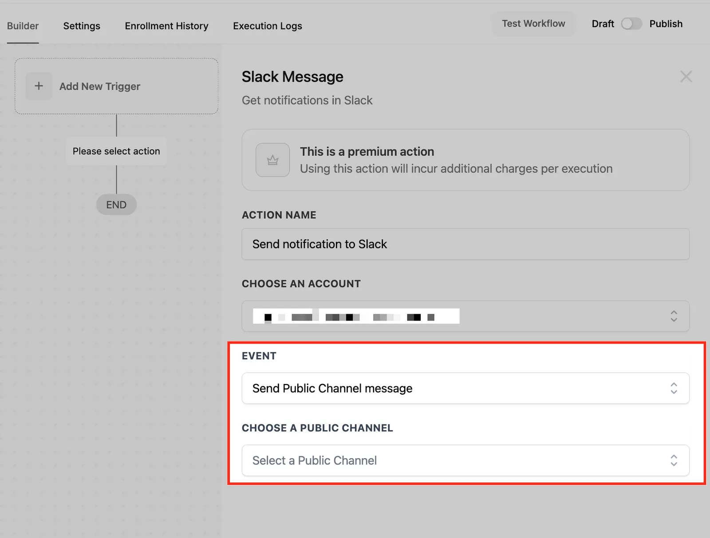Close the Slack Message panel
This screenshot has height=538, width=710.
click(x=686, y=76)
